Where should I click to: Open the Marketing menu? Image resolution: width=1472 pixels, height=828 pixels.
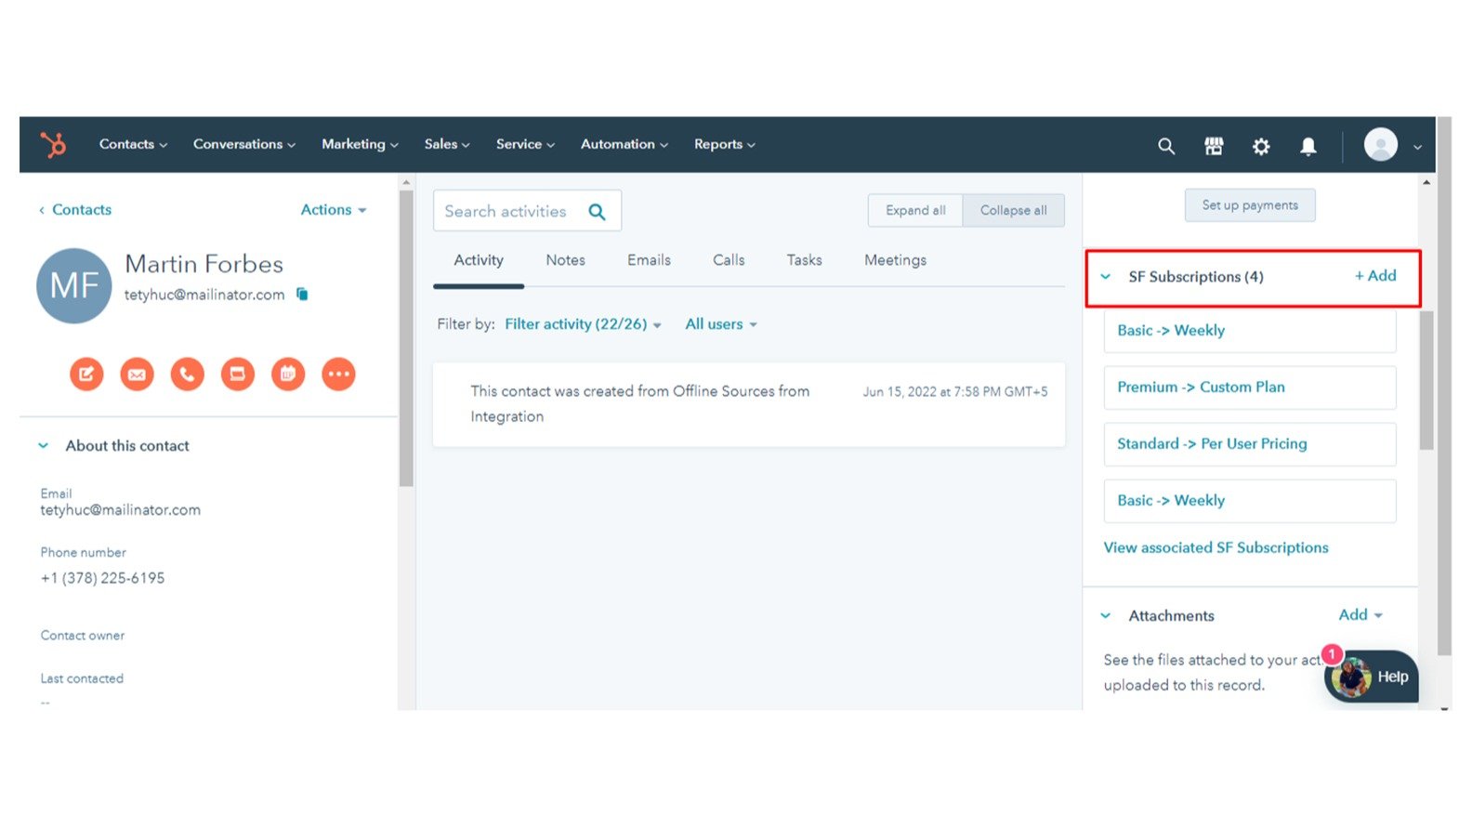pos(360,144)
